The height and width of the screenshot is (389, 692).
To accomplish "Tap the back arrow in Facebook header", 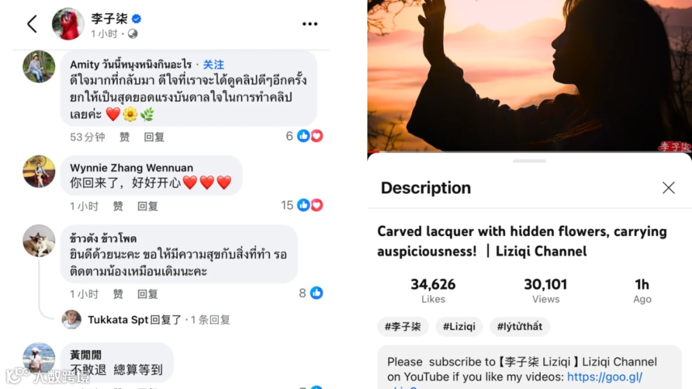I will [x=32, y=24].
